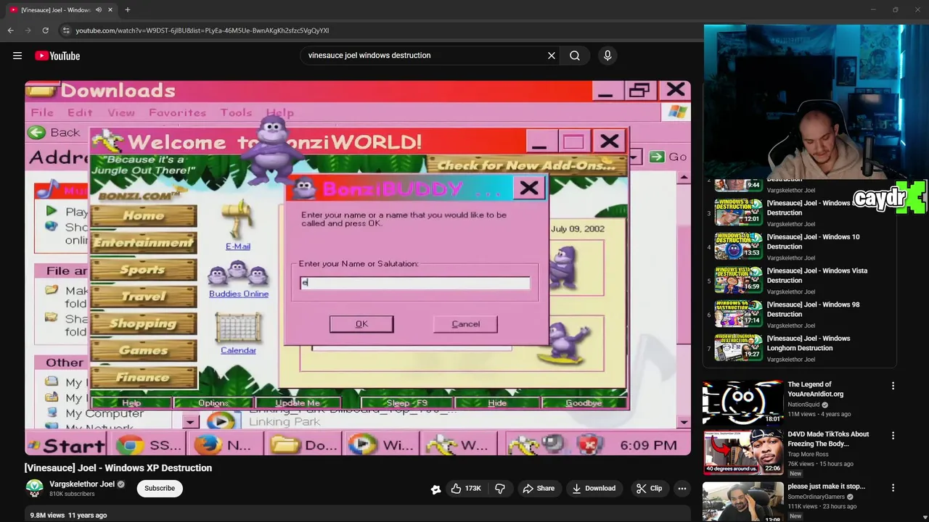Subscribe to Vargskelethor Joel
Screen dimensions: 929x522
coord(160,489)
